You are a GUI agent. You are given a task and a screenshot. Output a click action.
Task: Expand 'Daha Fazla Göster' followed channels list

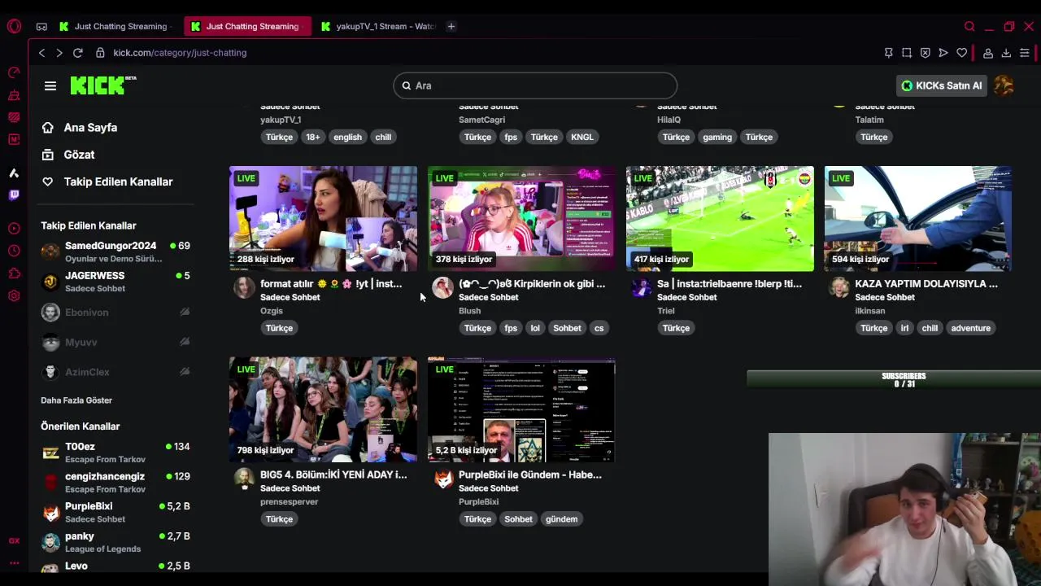(76, 400)
